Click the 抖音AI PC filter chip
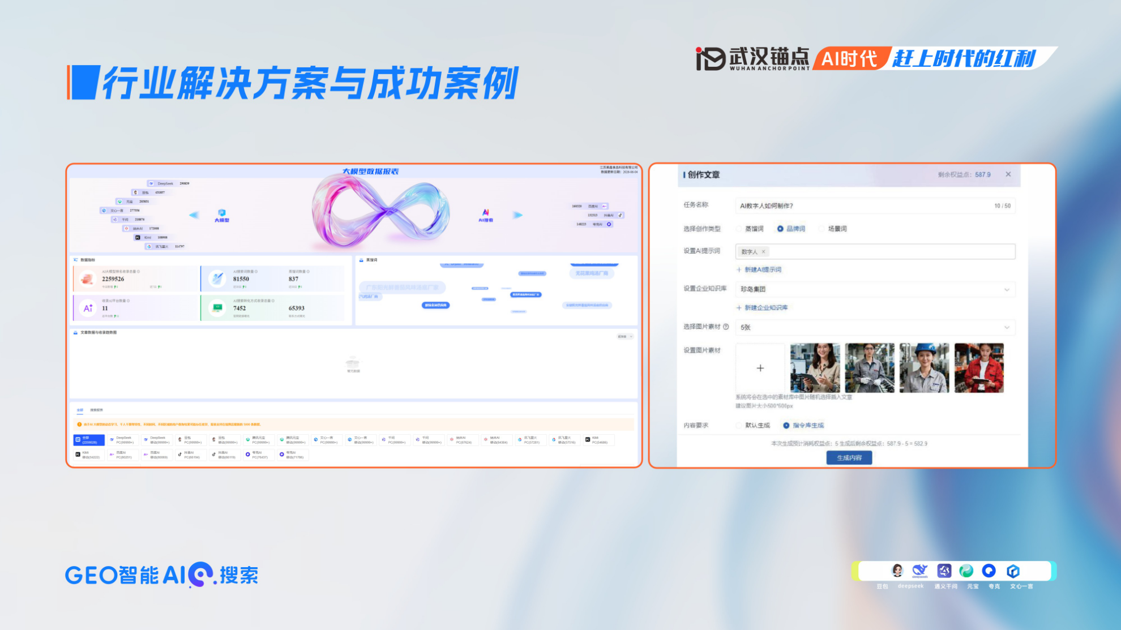The height and width of the screenshot is (630, 1121). tap(191, 455)
